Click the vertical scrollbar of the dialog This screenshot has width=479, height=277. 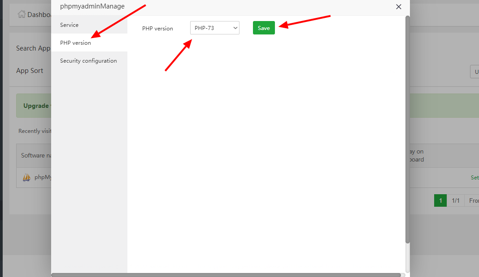point(407,129)
